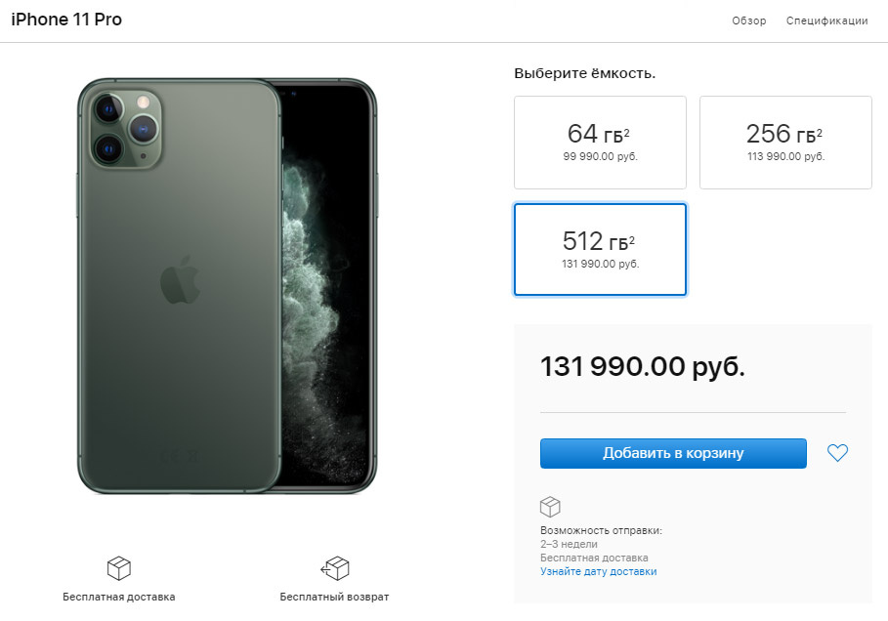
Task: Click the free delivery box icon
Action: pos(119,568)
